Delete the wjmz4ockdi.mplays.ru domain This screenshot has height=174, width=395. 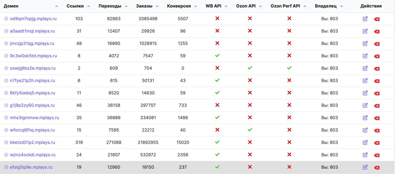(377, 155)
